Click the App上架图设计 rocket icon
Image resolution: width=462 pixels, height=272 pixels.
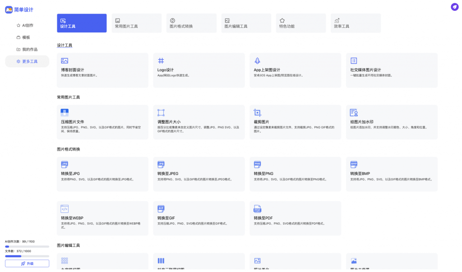point(257,61)
